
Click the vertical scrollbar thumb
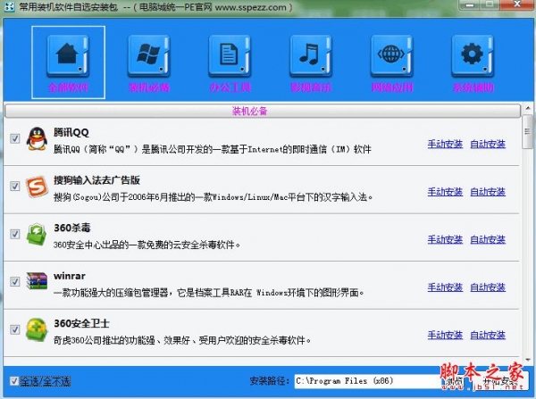(527, 131)
